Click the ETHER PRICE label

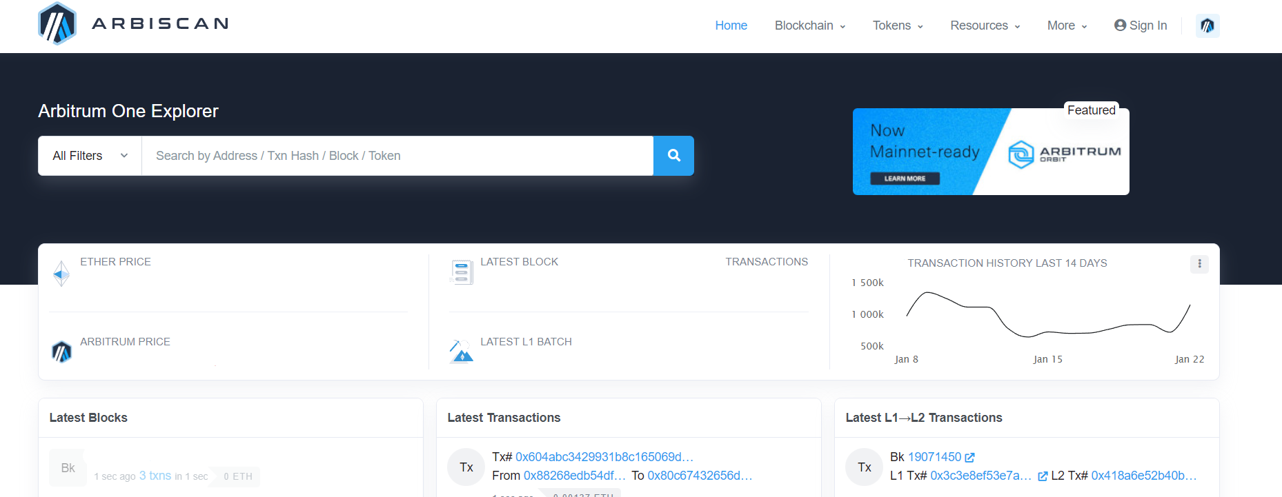(115, 262)
